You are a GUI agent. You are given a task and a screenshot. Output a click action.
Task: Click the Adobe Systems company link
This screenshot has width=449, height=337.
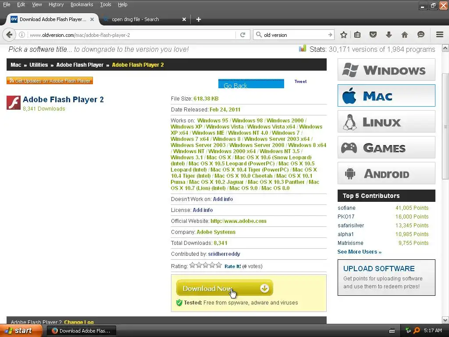pyautogui.click(x=216, y=232)
